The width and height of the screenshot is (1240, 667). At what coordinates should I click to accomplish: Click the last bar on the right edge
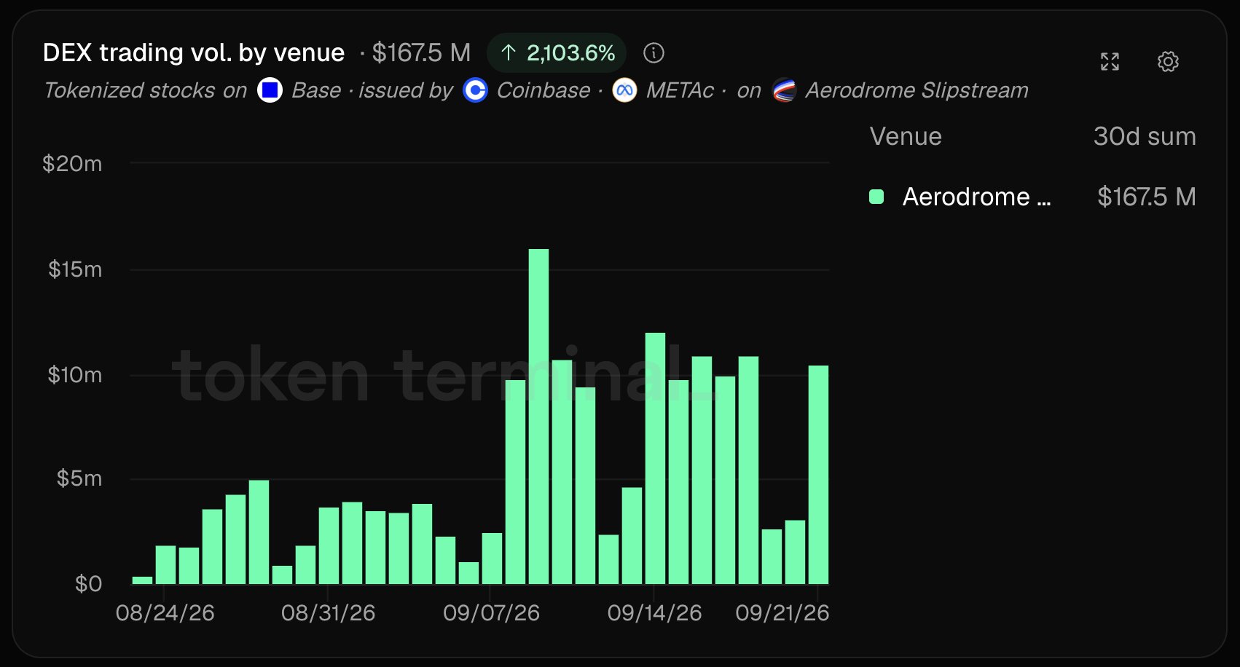(x=818, y=475)
